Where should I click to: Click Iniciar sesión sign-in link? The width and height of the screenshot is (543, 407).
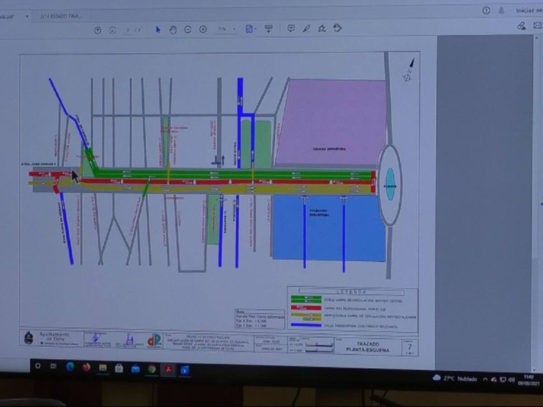[529, 10]
